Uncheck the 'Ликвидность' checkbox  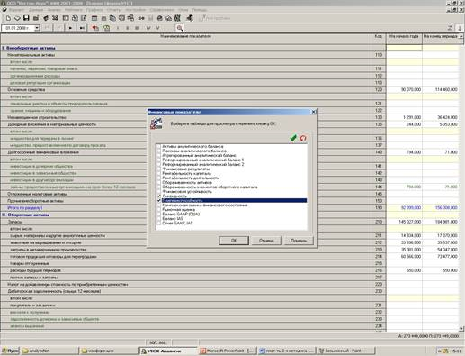159,196
